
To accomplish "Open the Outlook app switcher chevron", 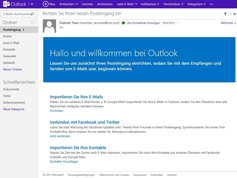I will 32,4.
